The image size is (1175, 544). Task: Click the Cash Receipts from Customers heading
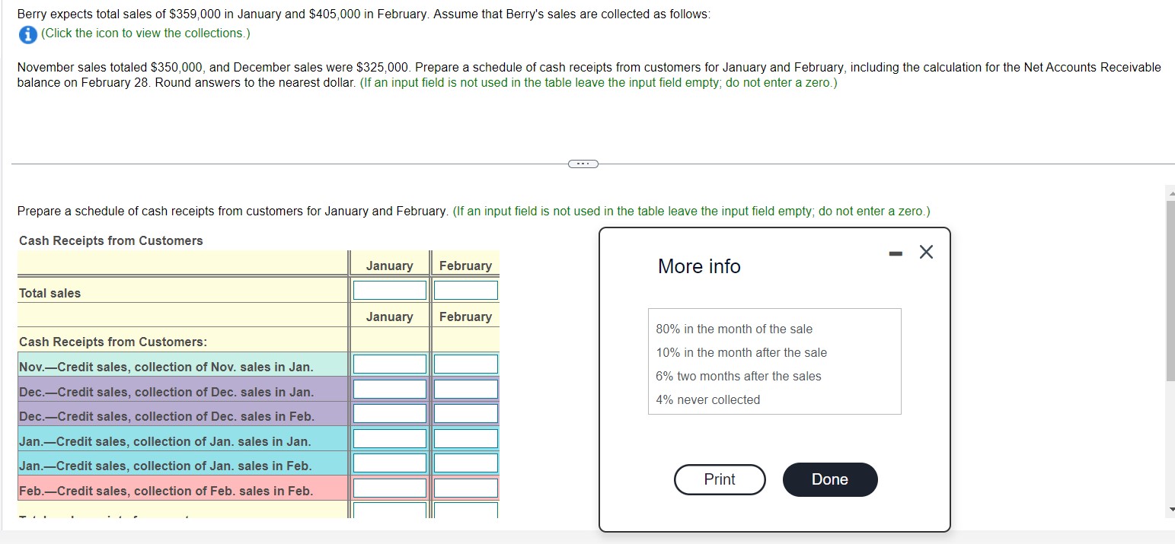(110, 240)
